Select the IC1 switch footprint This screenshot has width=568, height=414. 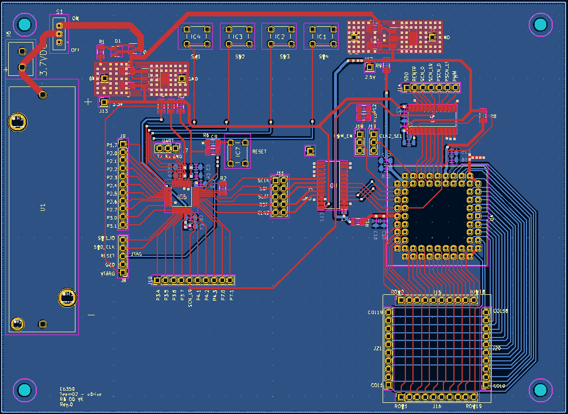322,36
